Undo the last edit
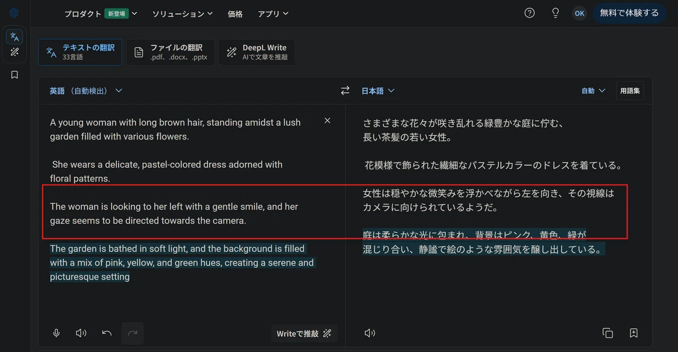 107,333
